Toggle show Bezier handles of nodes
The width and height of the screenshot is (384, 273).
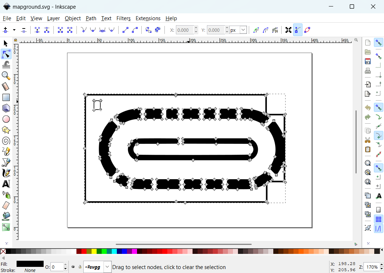pos(298,30)
